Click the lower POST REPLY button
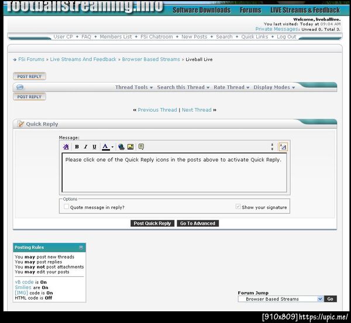This screenshot has width=351, height=323. [29, 97]
